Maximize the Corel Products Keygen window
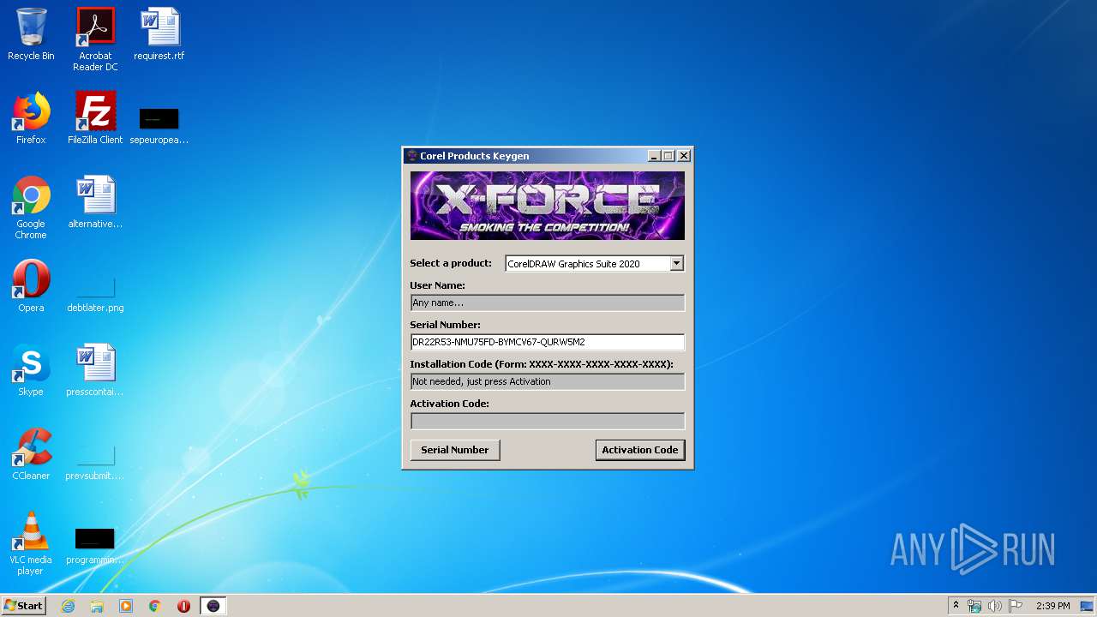1097x617 pixels. coord(668,156)
